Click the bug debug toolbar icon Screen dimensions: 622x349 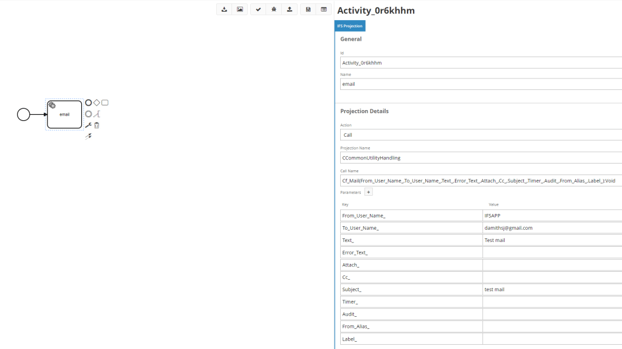click(x=274, y=10)
